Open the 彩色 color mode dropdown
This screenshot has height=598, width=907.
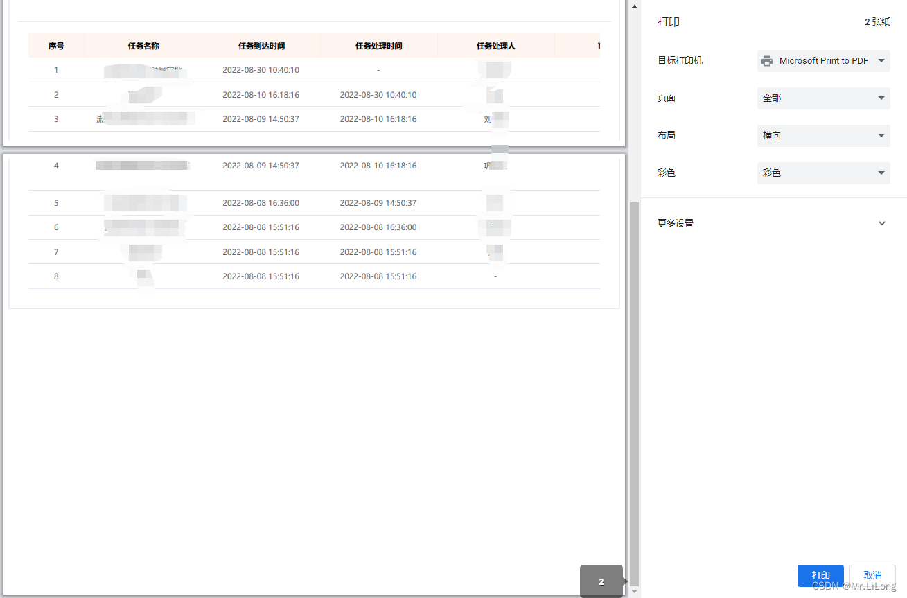coord(823,173)
